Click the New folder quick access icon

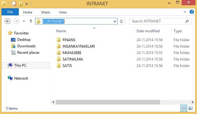click(x=21, y=3)
